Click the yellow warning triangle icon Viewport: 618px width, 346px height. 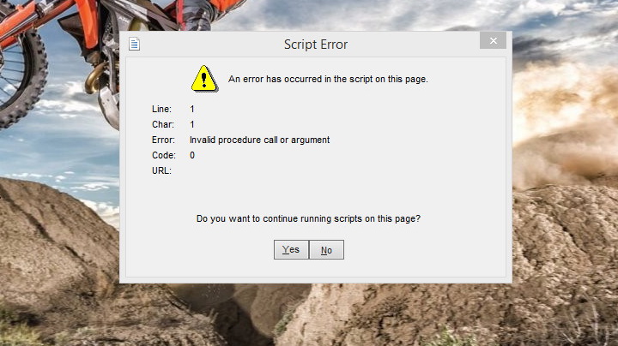tap(204, 79)
